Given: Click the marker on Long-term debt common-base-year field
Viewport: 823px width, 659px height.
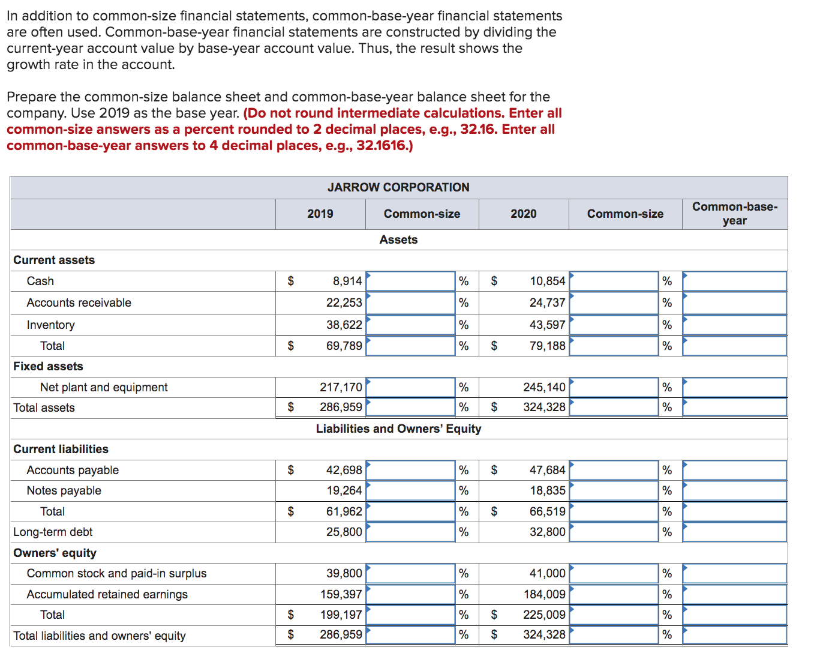Looking at the screenshot, I should pos(684,525).
